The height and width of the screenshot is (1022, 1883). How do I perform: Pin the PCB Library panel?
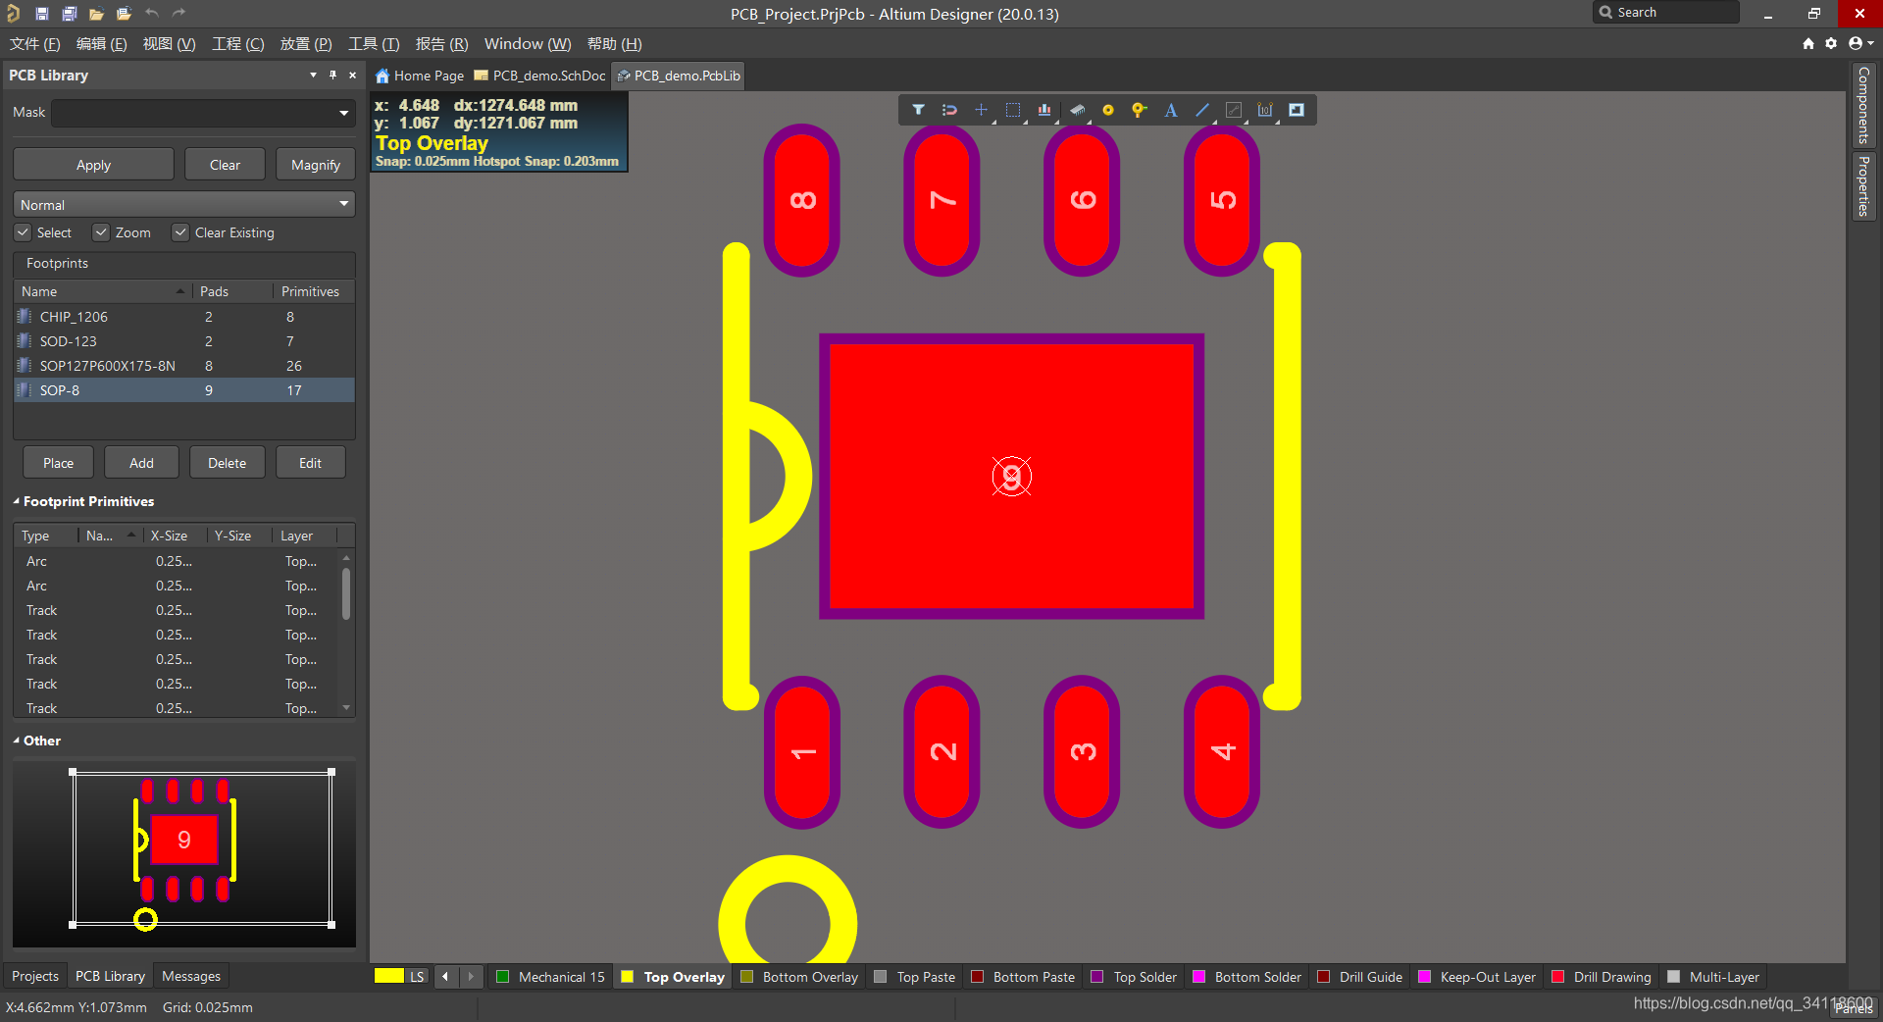tap(332, 75)
